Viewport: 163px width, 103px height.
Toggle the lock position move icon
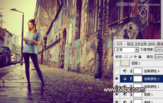pos(135,57)
